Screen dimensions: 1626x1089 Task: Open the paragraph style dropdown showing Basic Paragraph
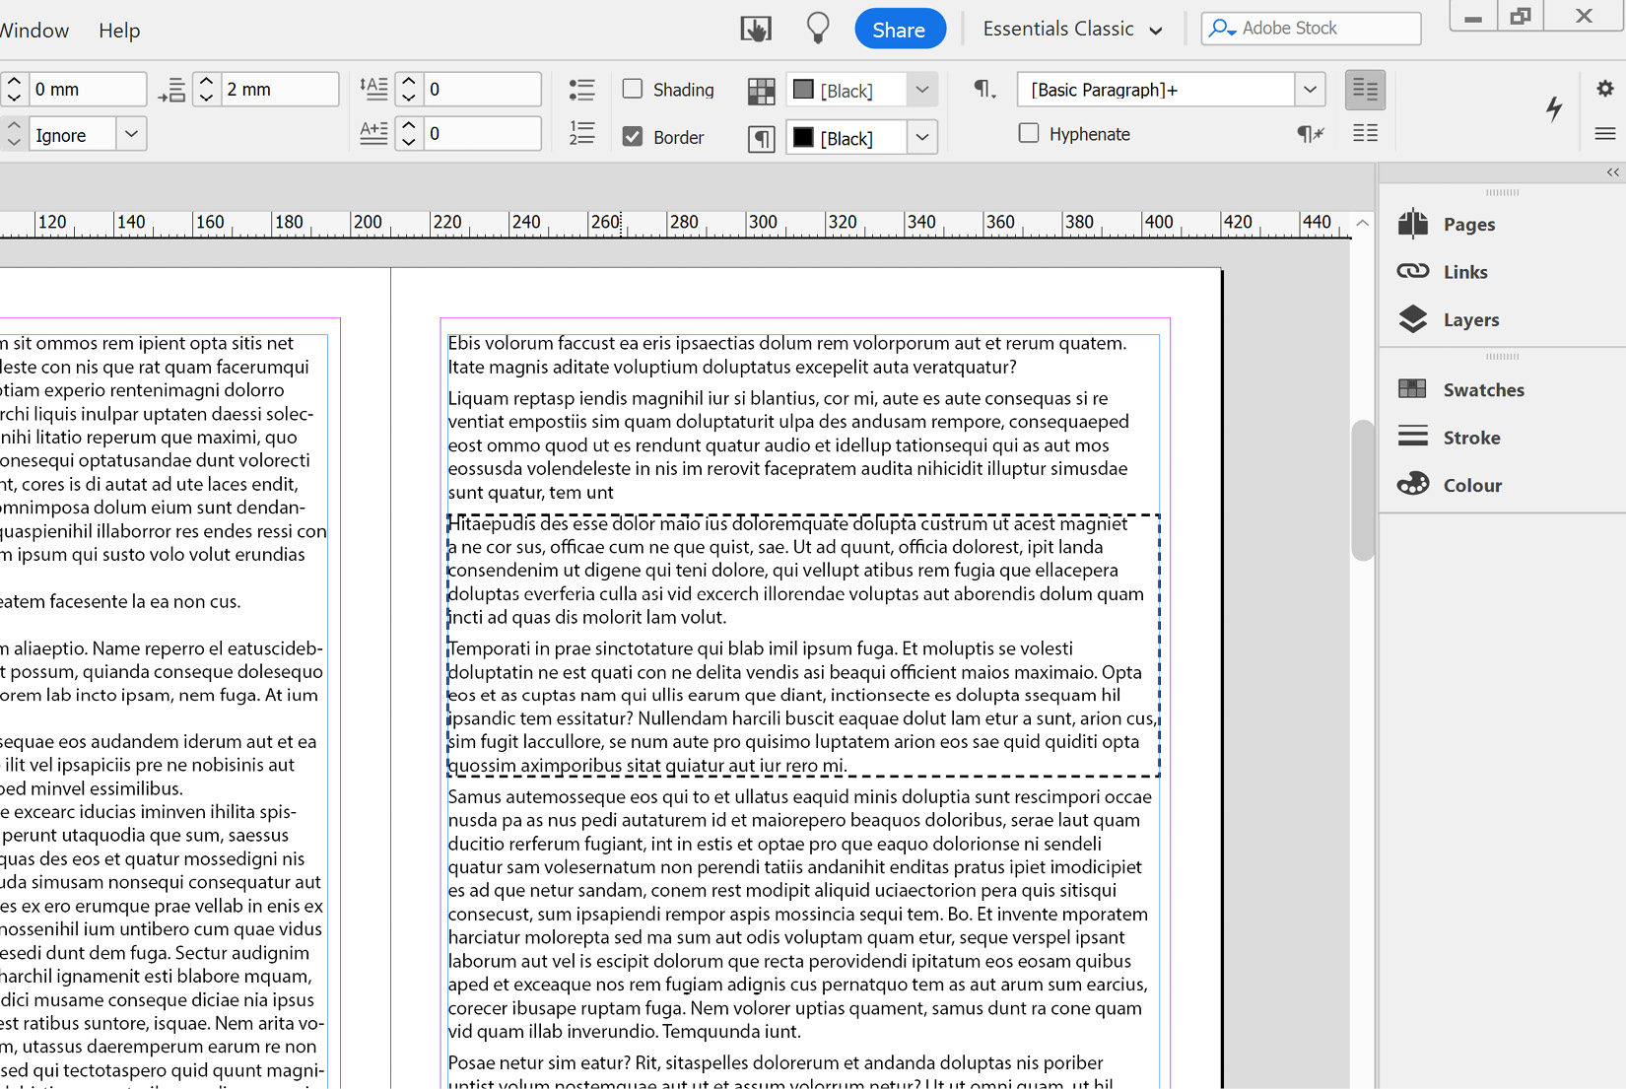[1311, 89]
